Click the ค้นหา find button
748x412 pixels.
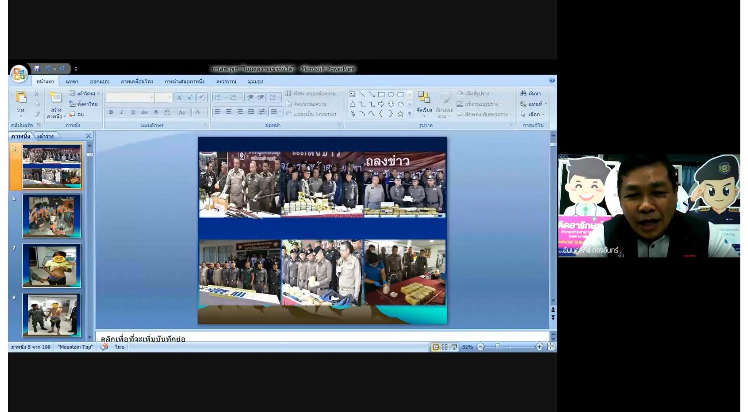[530, 93]
